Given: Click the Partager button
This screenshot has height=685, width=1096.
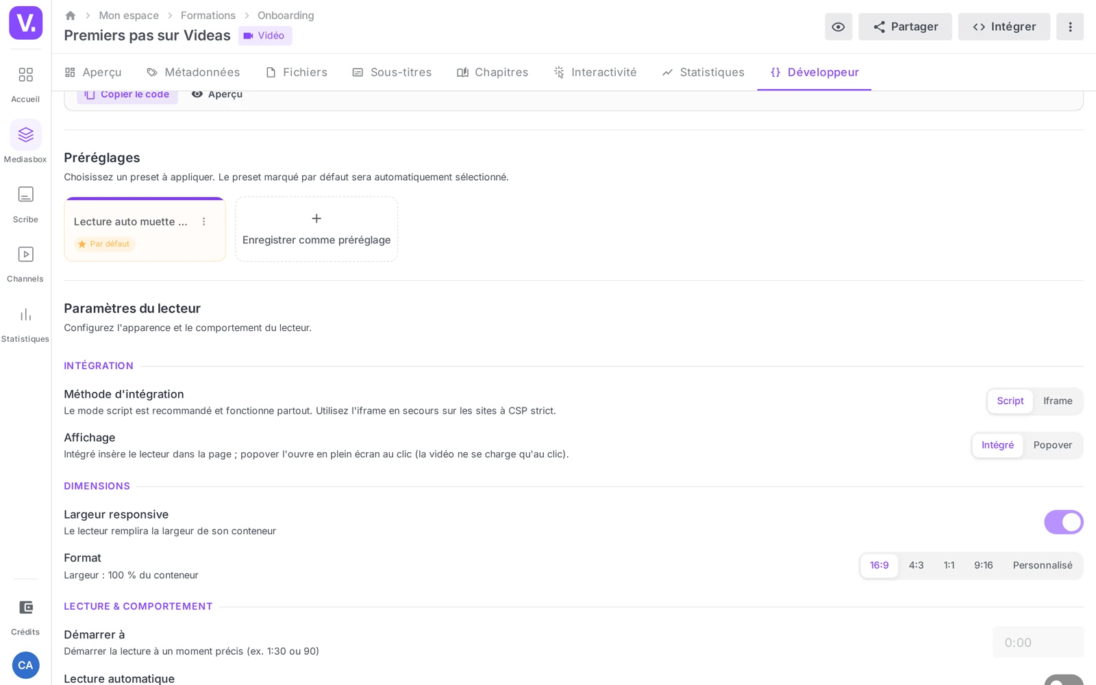Looking at the screenshot, I should [x=906, y=27].
